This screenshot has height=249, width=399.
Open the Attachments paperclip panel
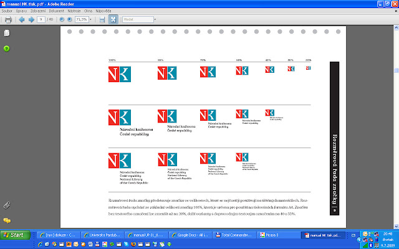[x=7, y=205]
